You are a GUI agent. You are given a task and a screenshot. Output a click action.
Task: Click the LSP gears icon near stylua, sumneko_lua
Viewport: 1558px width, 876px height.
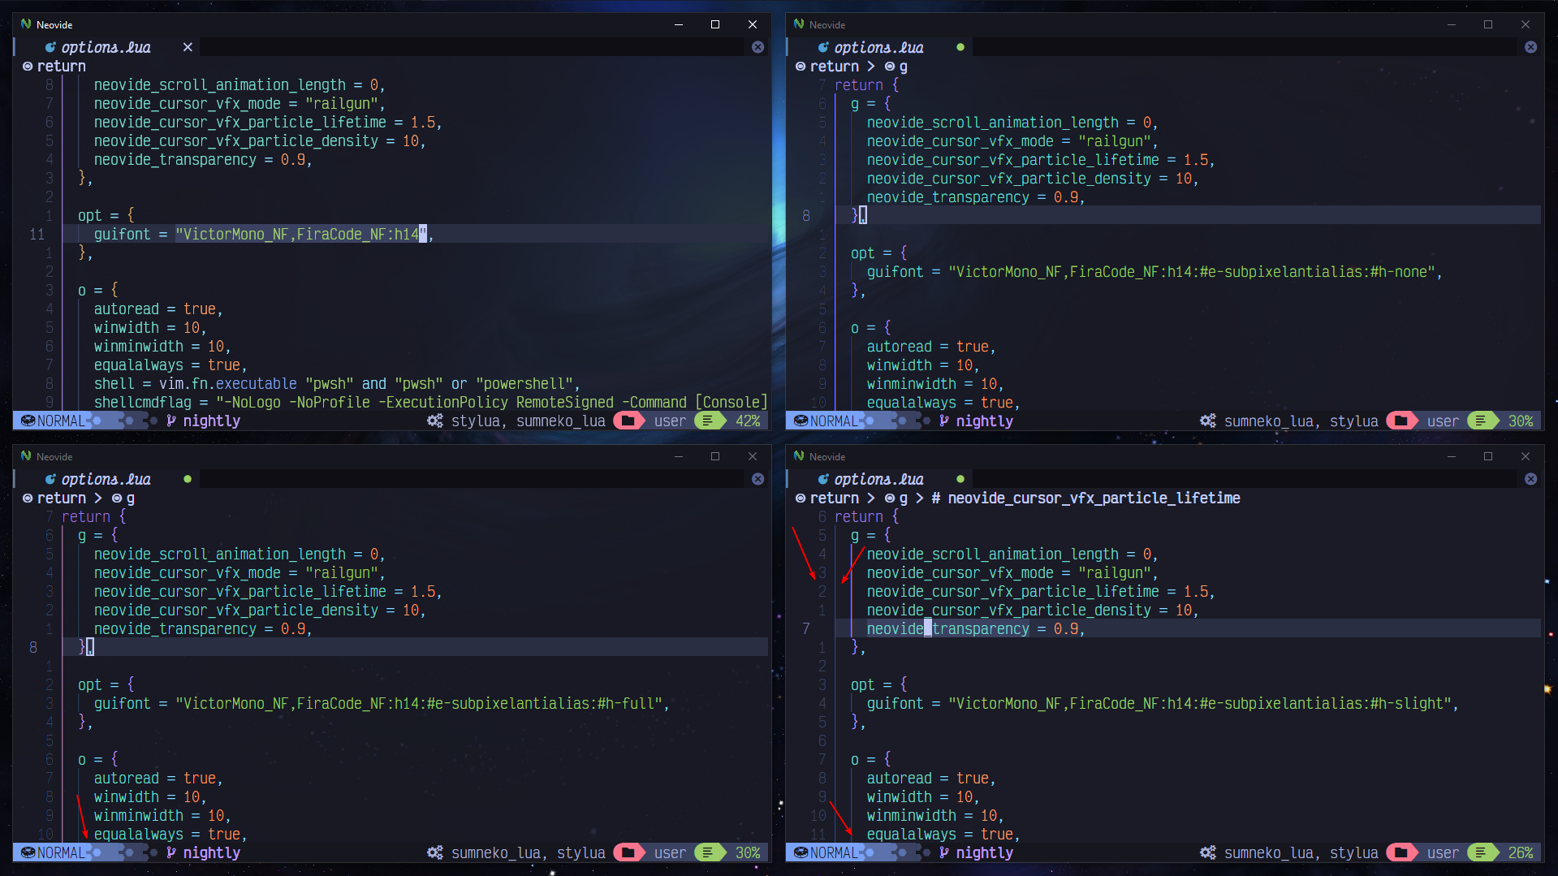click(x=434, y=421)
